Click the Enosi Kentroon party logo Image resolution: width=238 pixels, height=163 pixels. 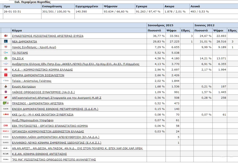click(x=6, y=86)
